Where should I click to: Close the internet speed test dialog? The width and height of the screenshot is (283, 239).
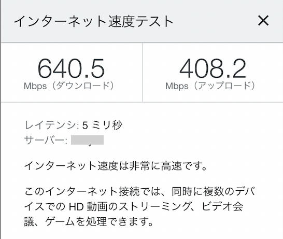tap(263, 21)
